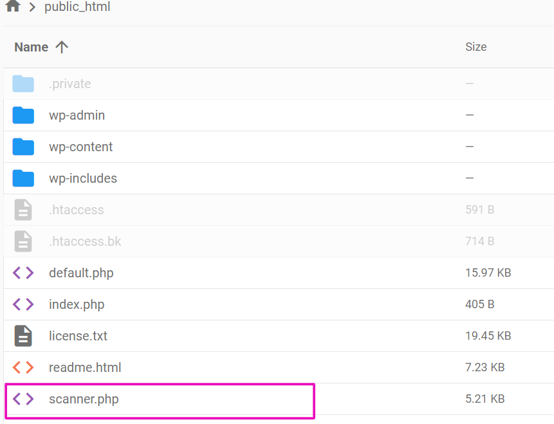Select the index.php file name
This screenshot has height=424, width=554.
(x=77, y=304)
